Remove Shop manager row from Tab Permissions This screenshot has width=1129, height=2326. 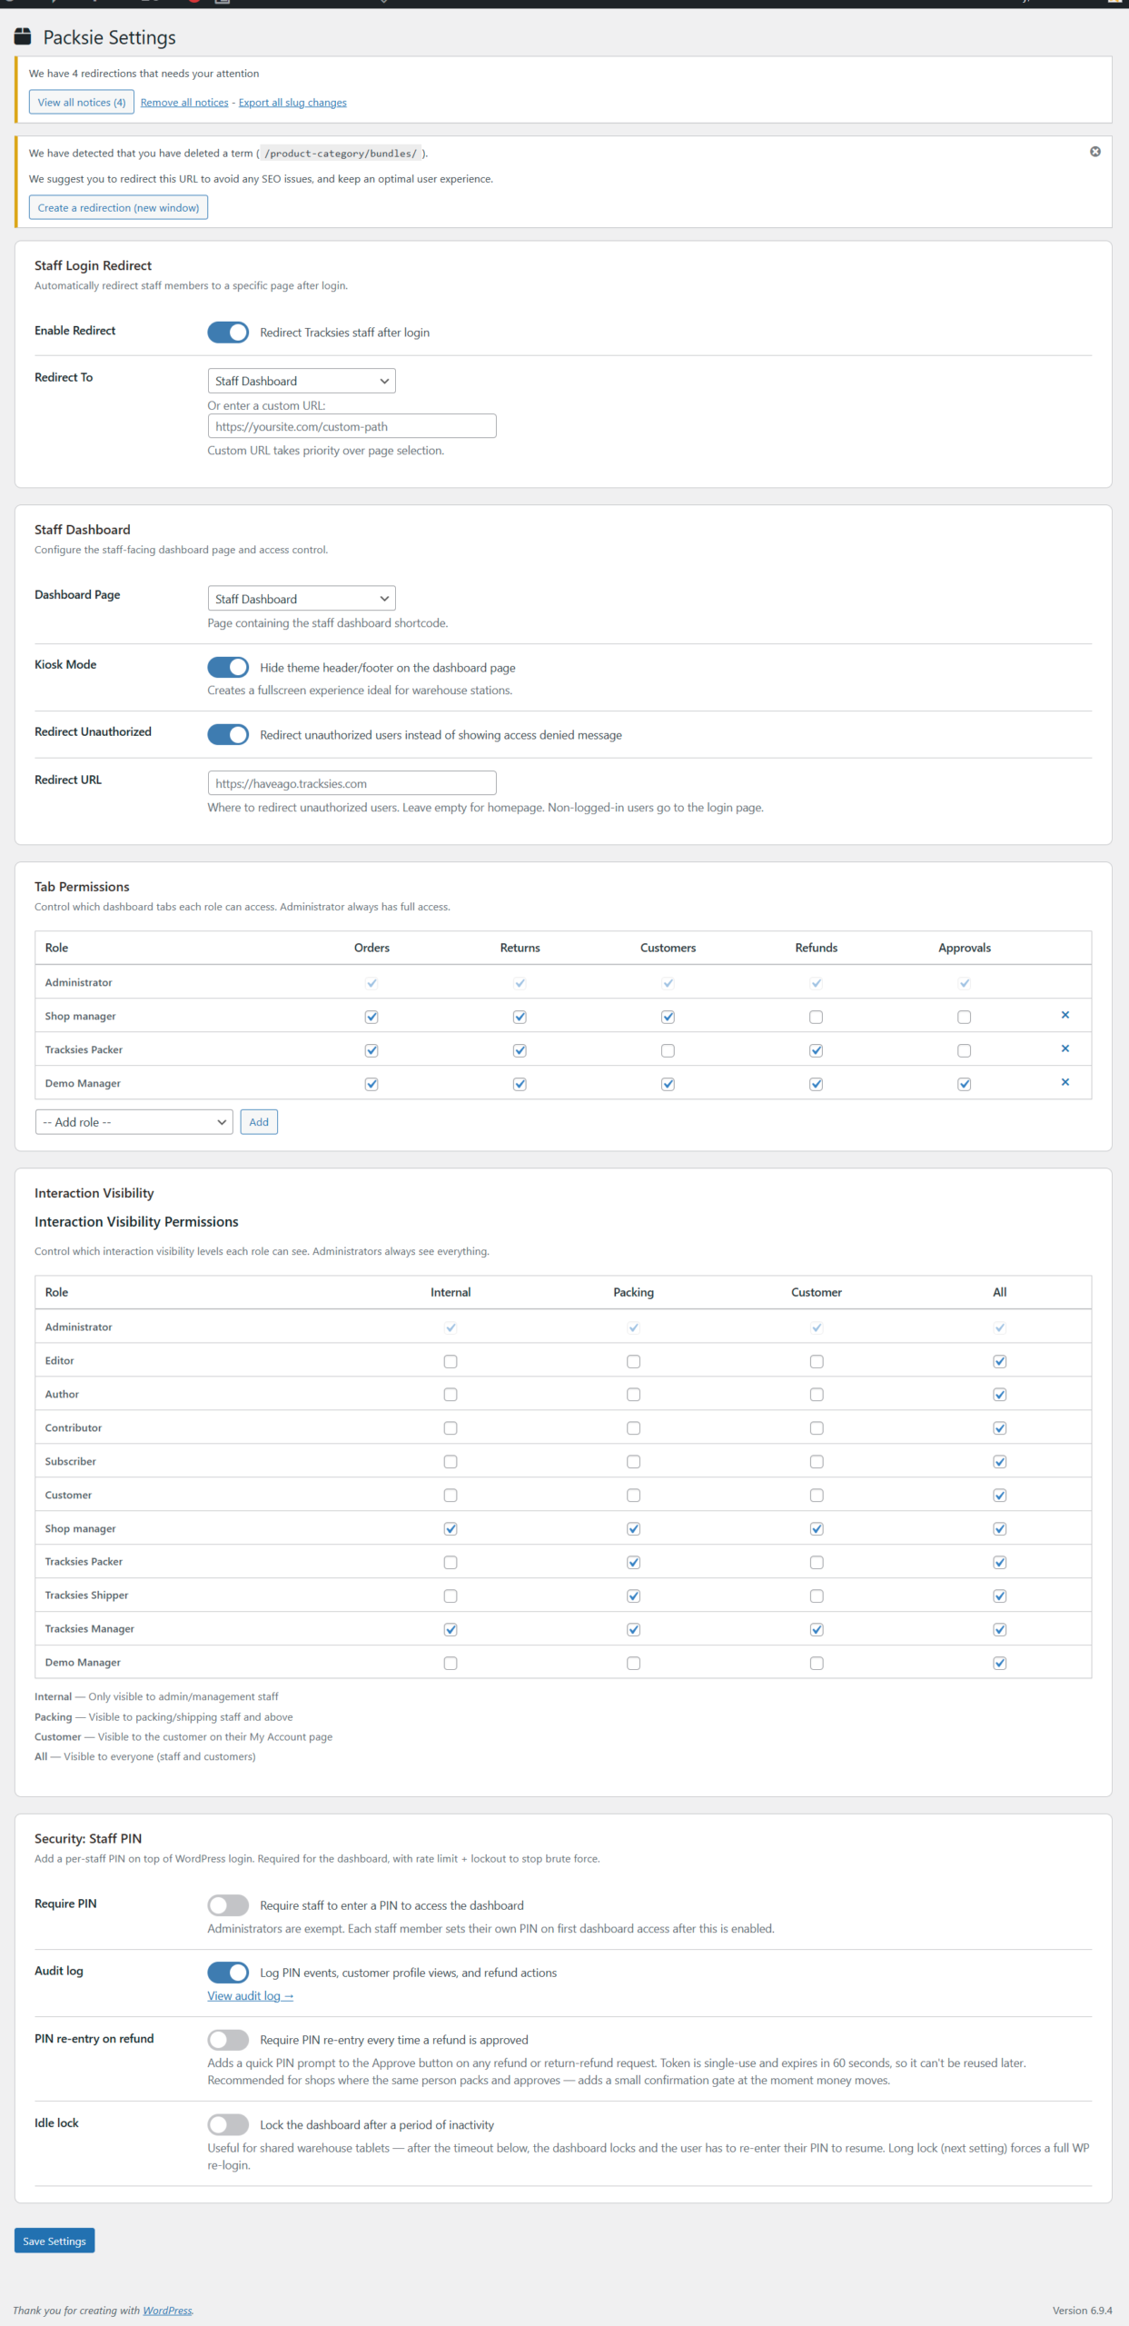1065,1015
